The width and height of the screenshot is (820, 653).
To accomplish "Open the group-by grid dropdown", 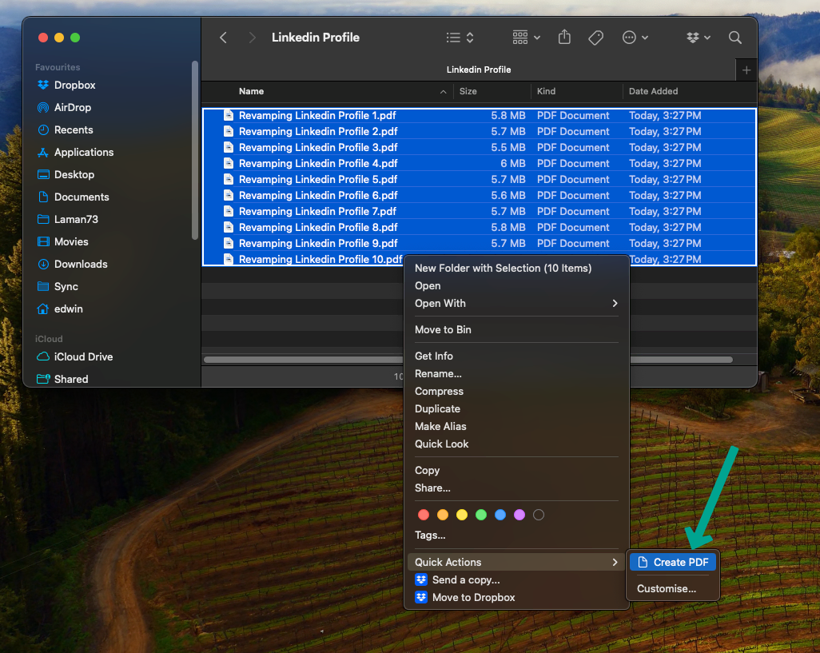I will (x=526, y=38).
